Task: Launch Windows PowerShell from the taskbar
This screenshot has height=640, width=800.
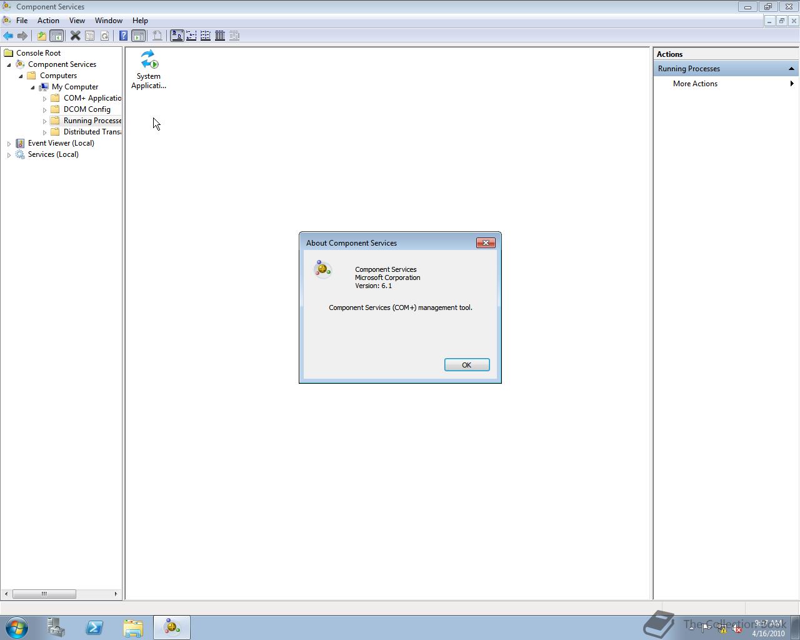Action: coord(94,627)
